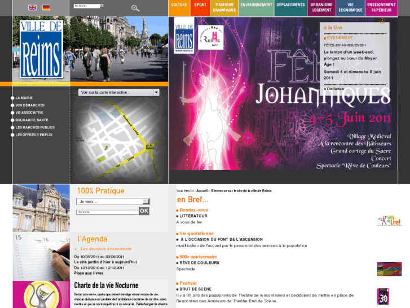Image resolution: width=410 pixels, height=308 pixels.
Task: Switch site language to German flag
Action: tap(46, 7)
